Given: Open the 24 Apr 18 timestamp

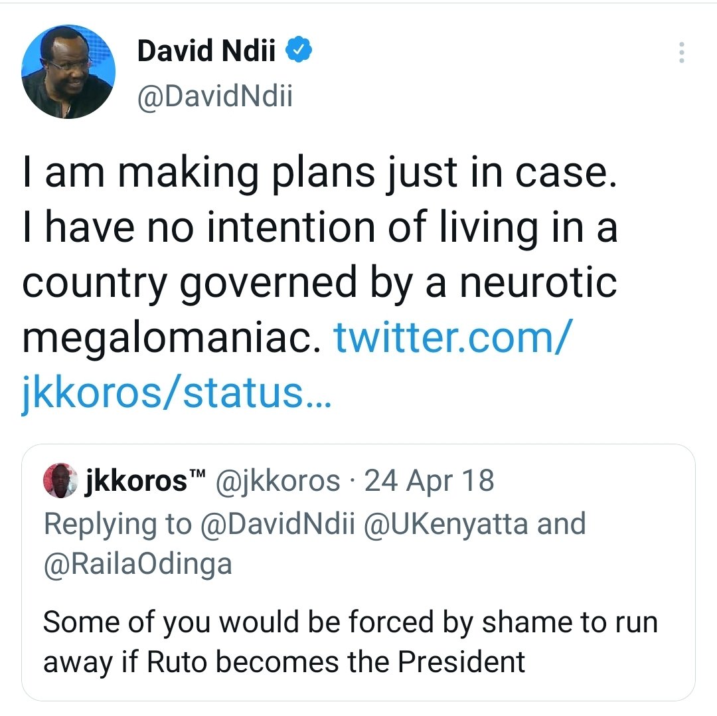Looking at the screenshot, I should pos(429,480).
